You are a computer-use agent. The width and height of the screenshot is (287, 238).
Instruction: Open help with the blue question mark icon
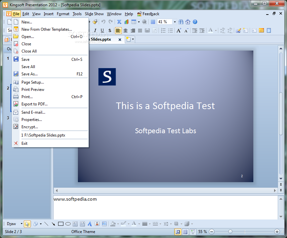pyautogui.click(x=195, y=22)
